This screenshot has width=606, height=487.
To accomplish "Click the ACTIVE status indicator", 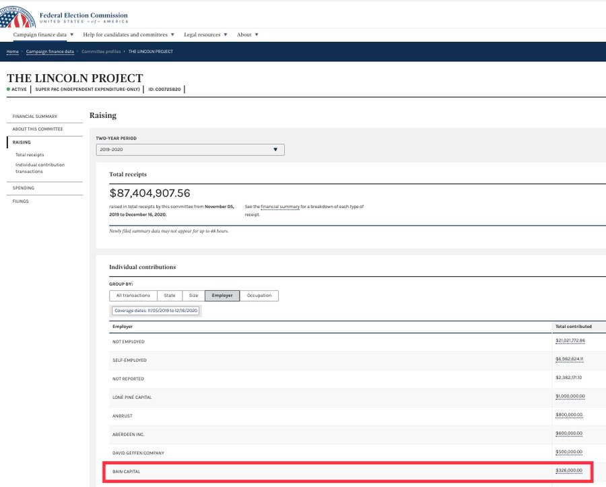I will pyautogui.click(x=17, y=90).
